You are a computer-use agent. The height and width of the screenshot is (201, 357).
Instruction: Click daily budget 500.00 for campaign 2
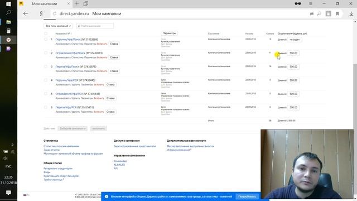293,53
